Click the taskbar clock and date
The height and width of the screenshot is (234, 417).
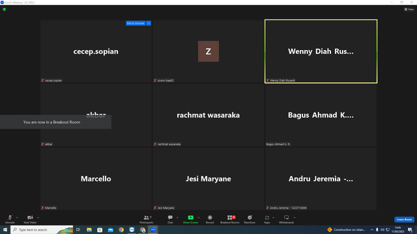tap(398, 229)
